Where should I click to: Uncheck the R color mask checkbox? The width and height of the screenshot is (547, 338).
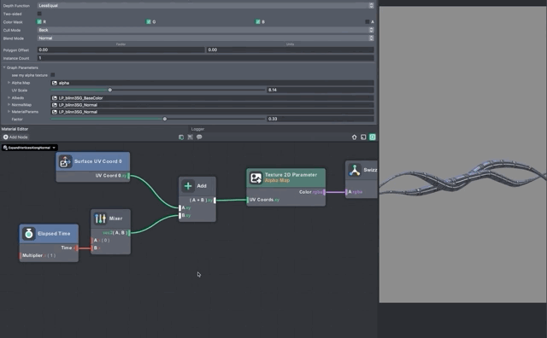pos(39,21)
